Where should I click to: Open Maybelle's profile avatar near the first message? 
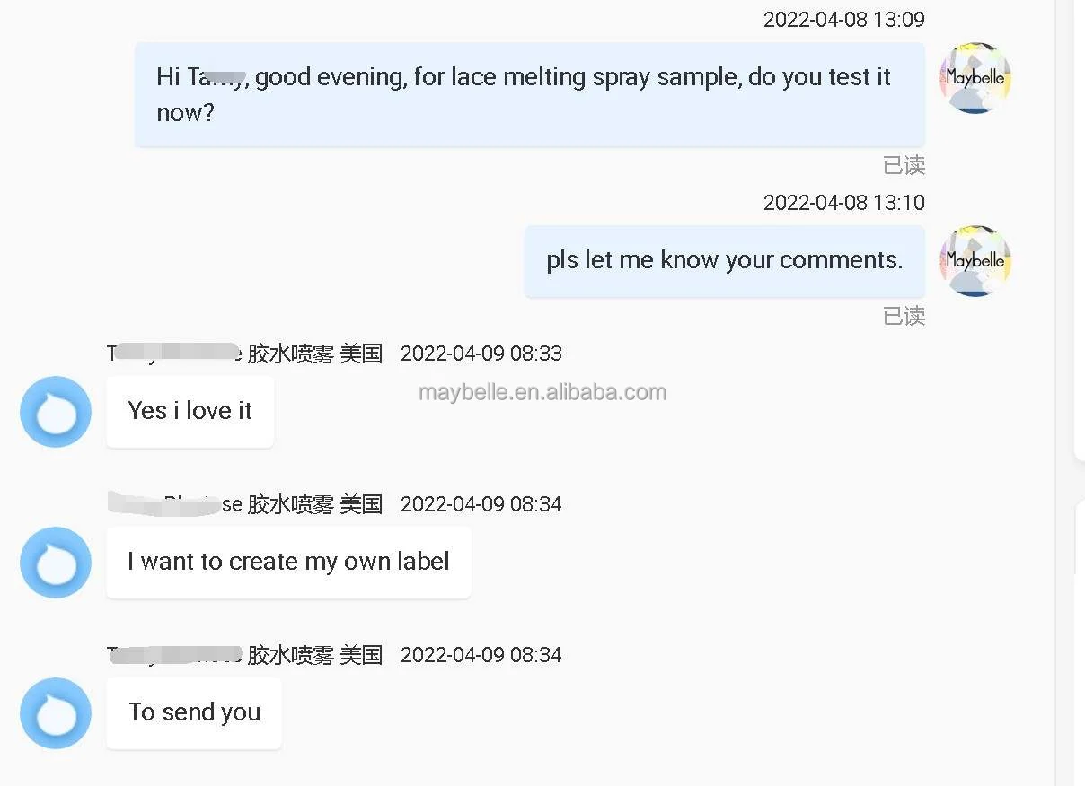click(x=974, y=77)
